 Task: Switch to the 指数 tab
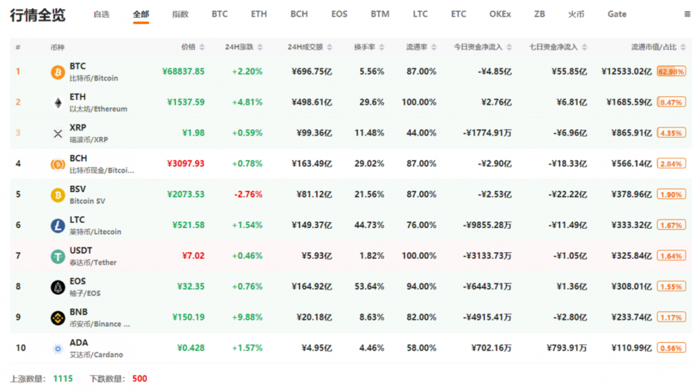point(180,14)
